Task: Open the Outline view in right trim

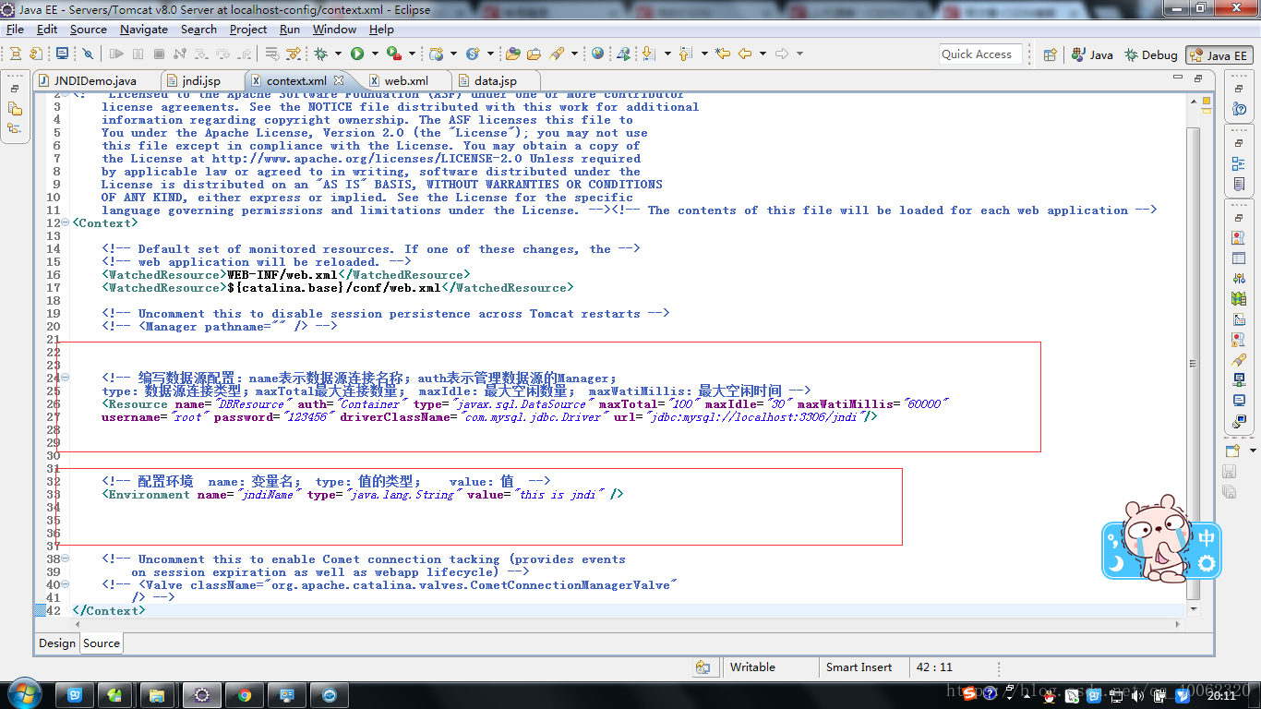Action: (x=1239, y=164)
